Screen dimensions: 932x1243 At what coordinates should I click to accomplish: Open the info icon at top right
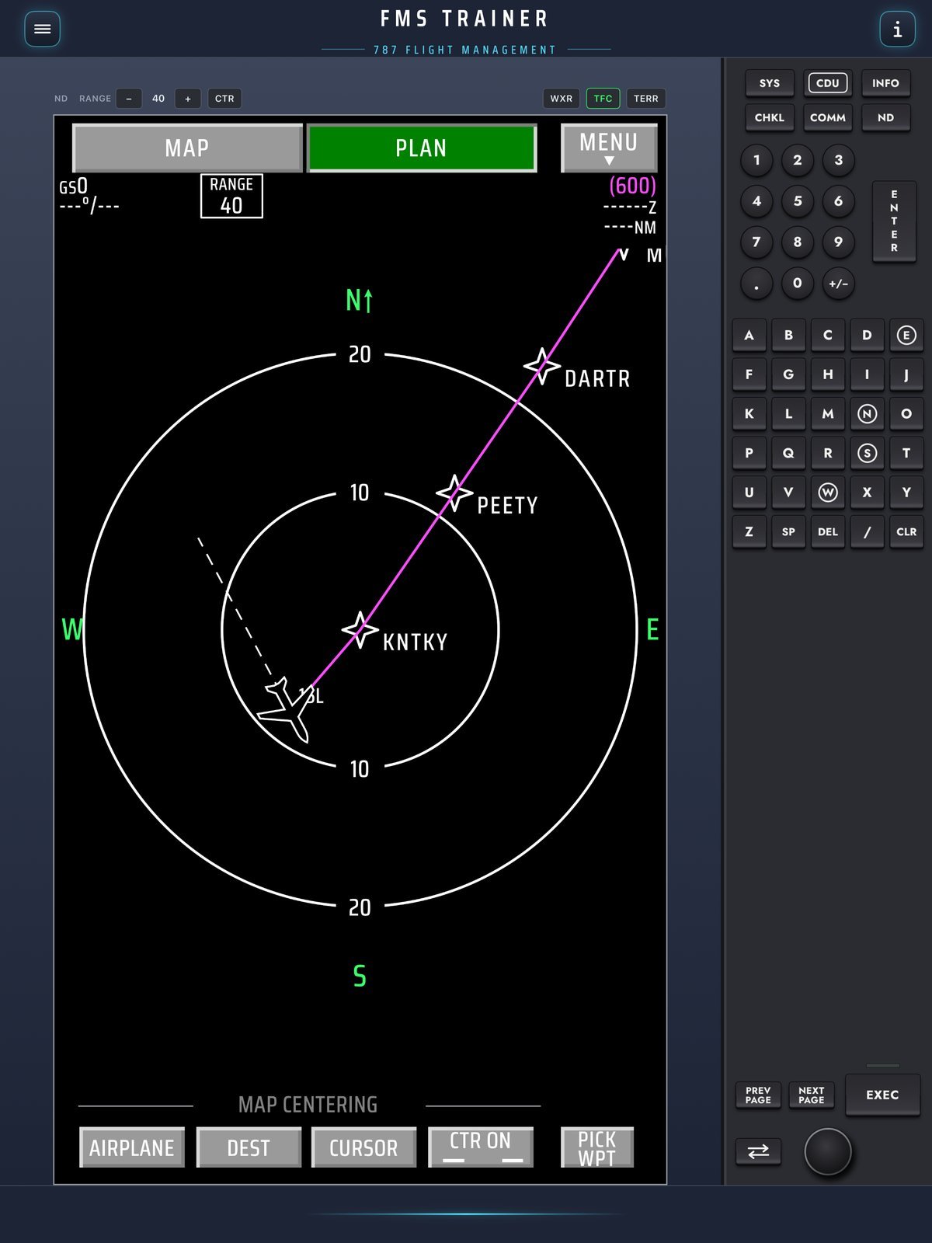coord(897,29)
